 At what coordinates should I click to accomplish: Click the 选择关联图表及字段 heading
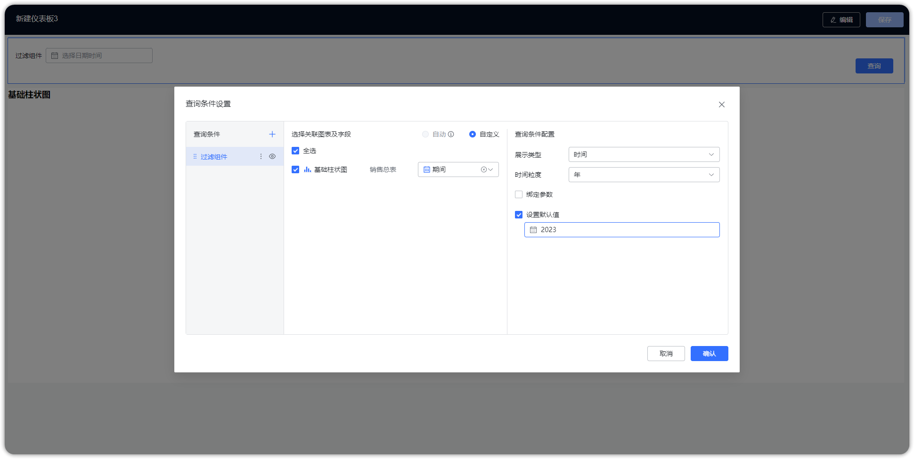coord(321,134)
